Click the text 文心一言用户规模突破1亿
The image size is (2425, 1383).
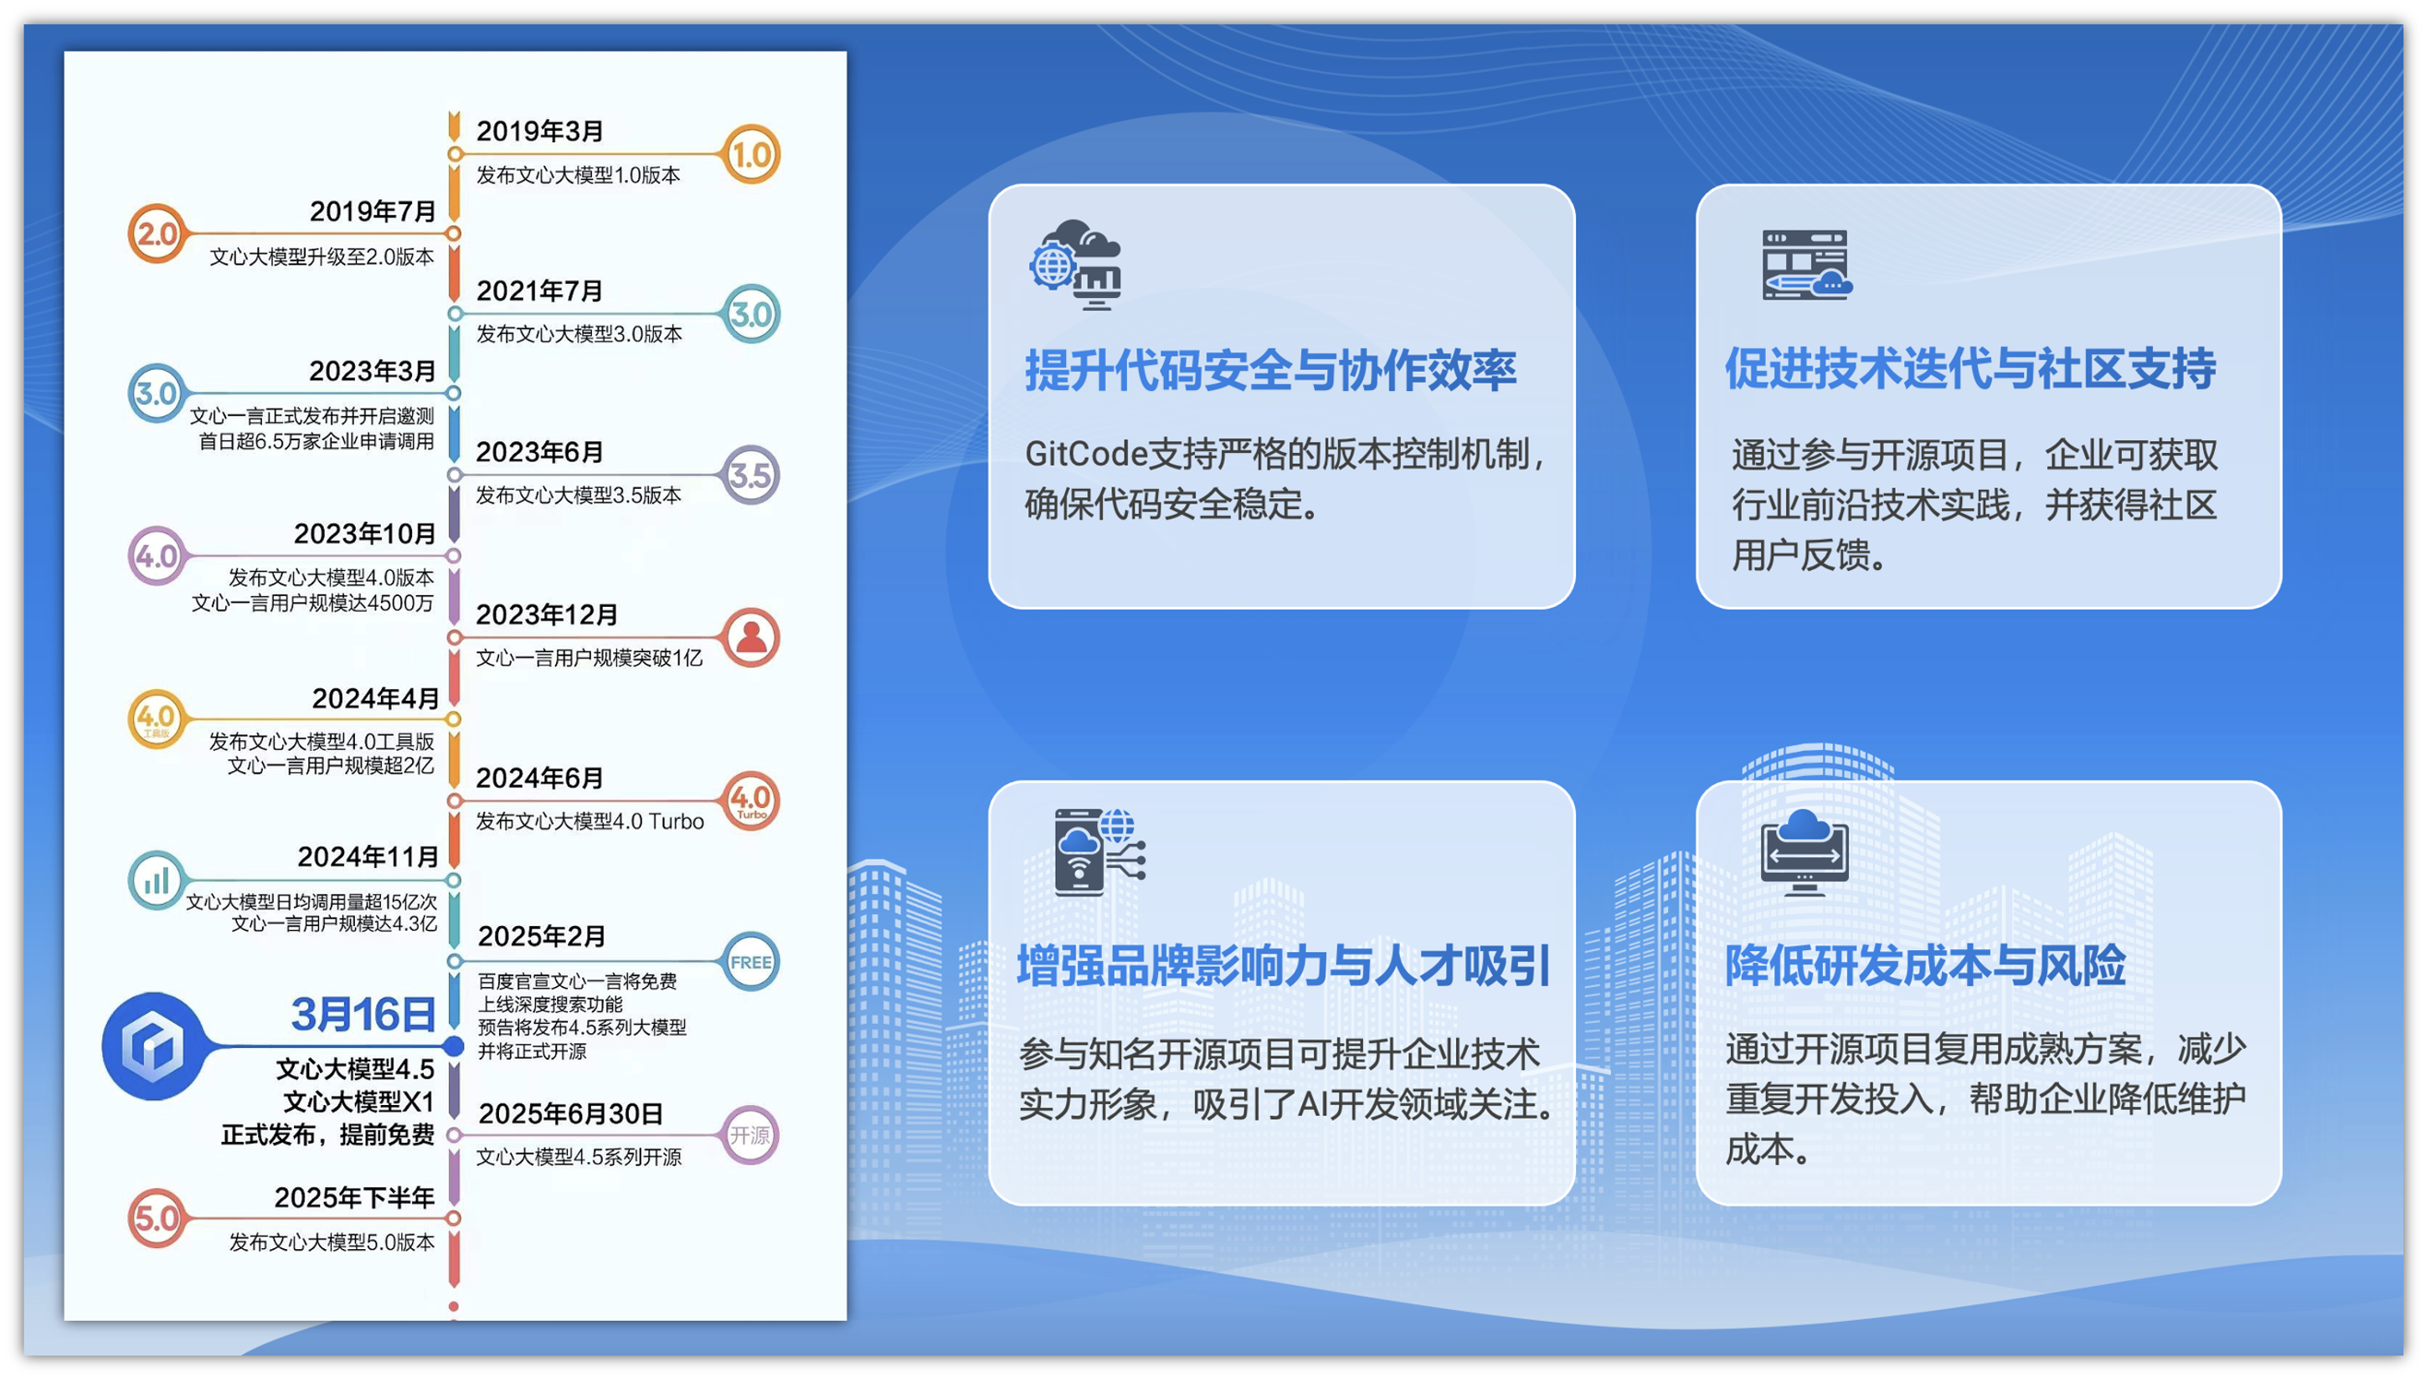coord(589,657)
